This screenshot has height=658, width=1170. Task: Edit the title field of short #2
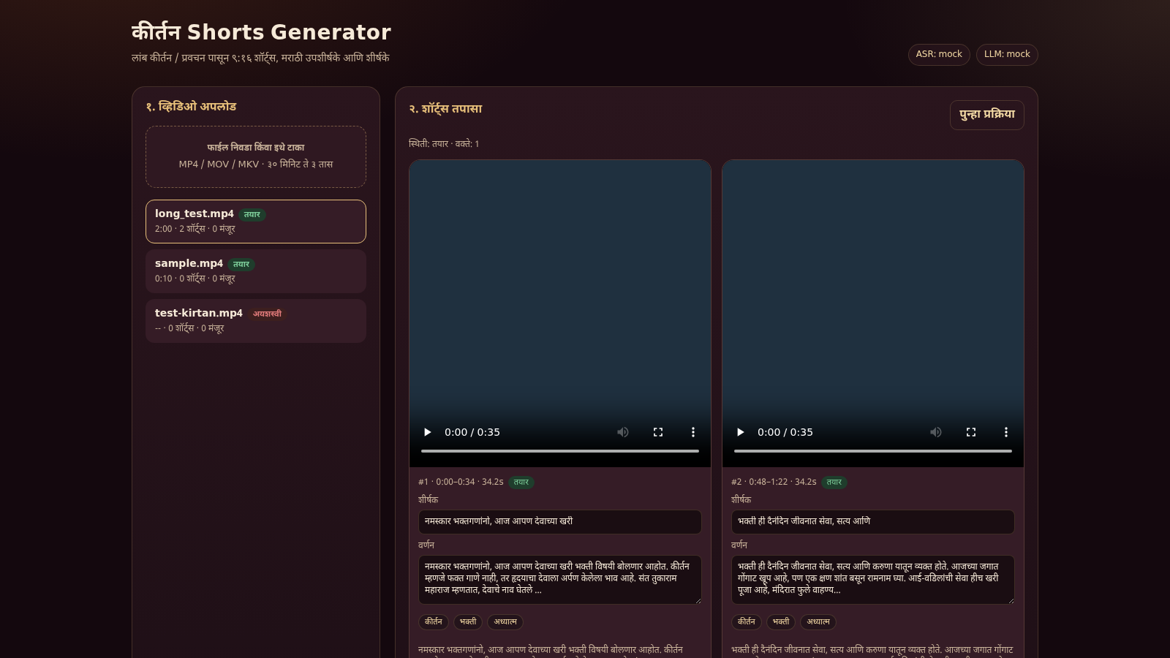(x=873, y=522)
